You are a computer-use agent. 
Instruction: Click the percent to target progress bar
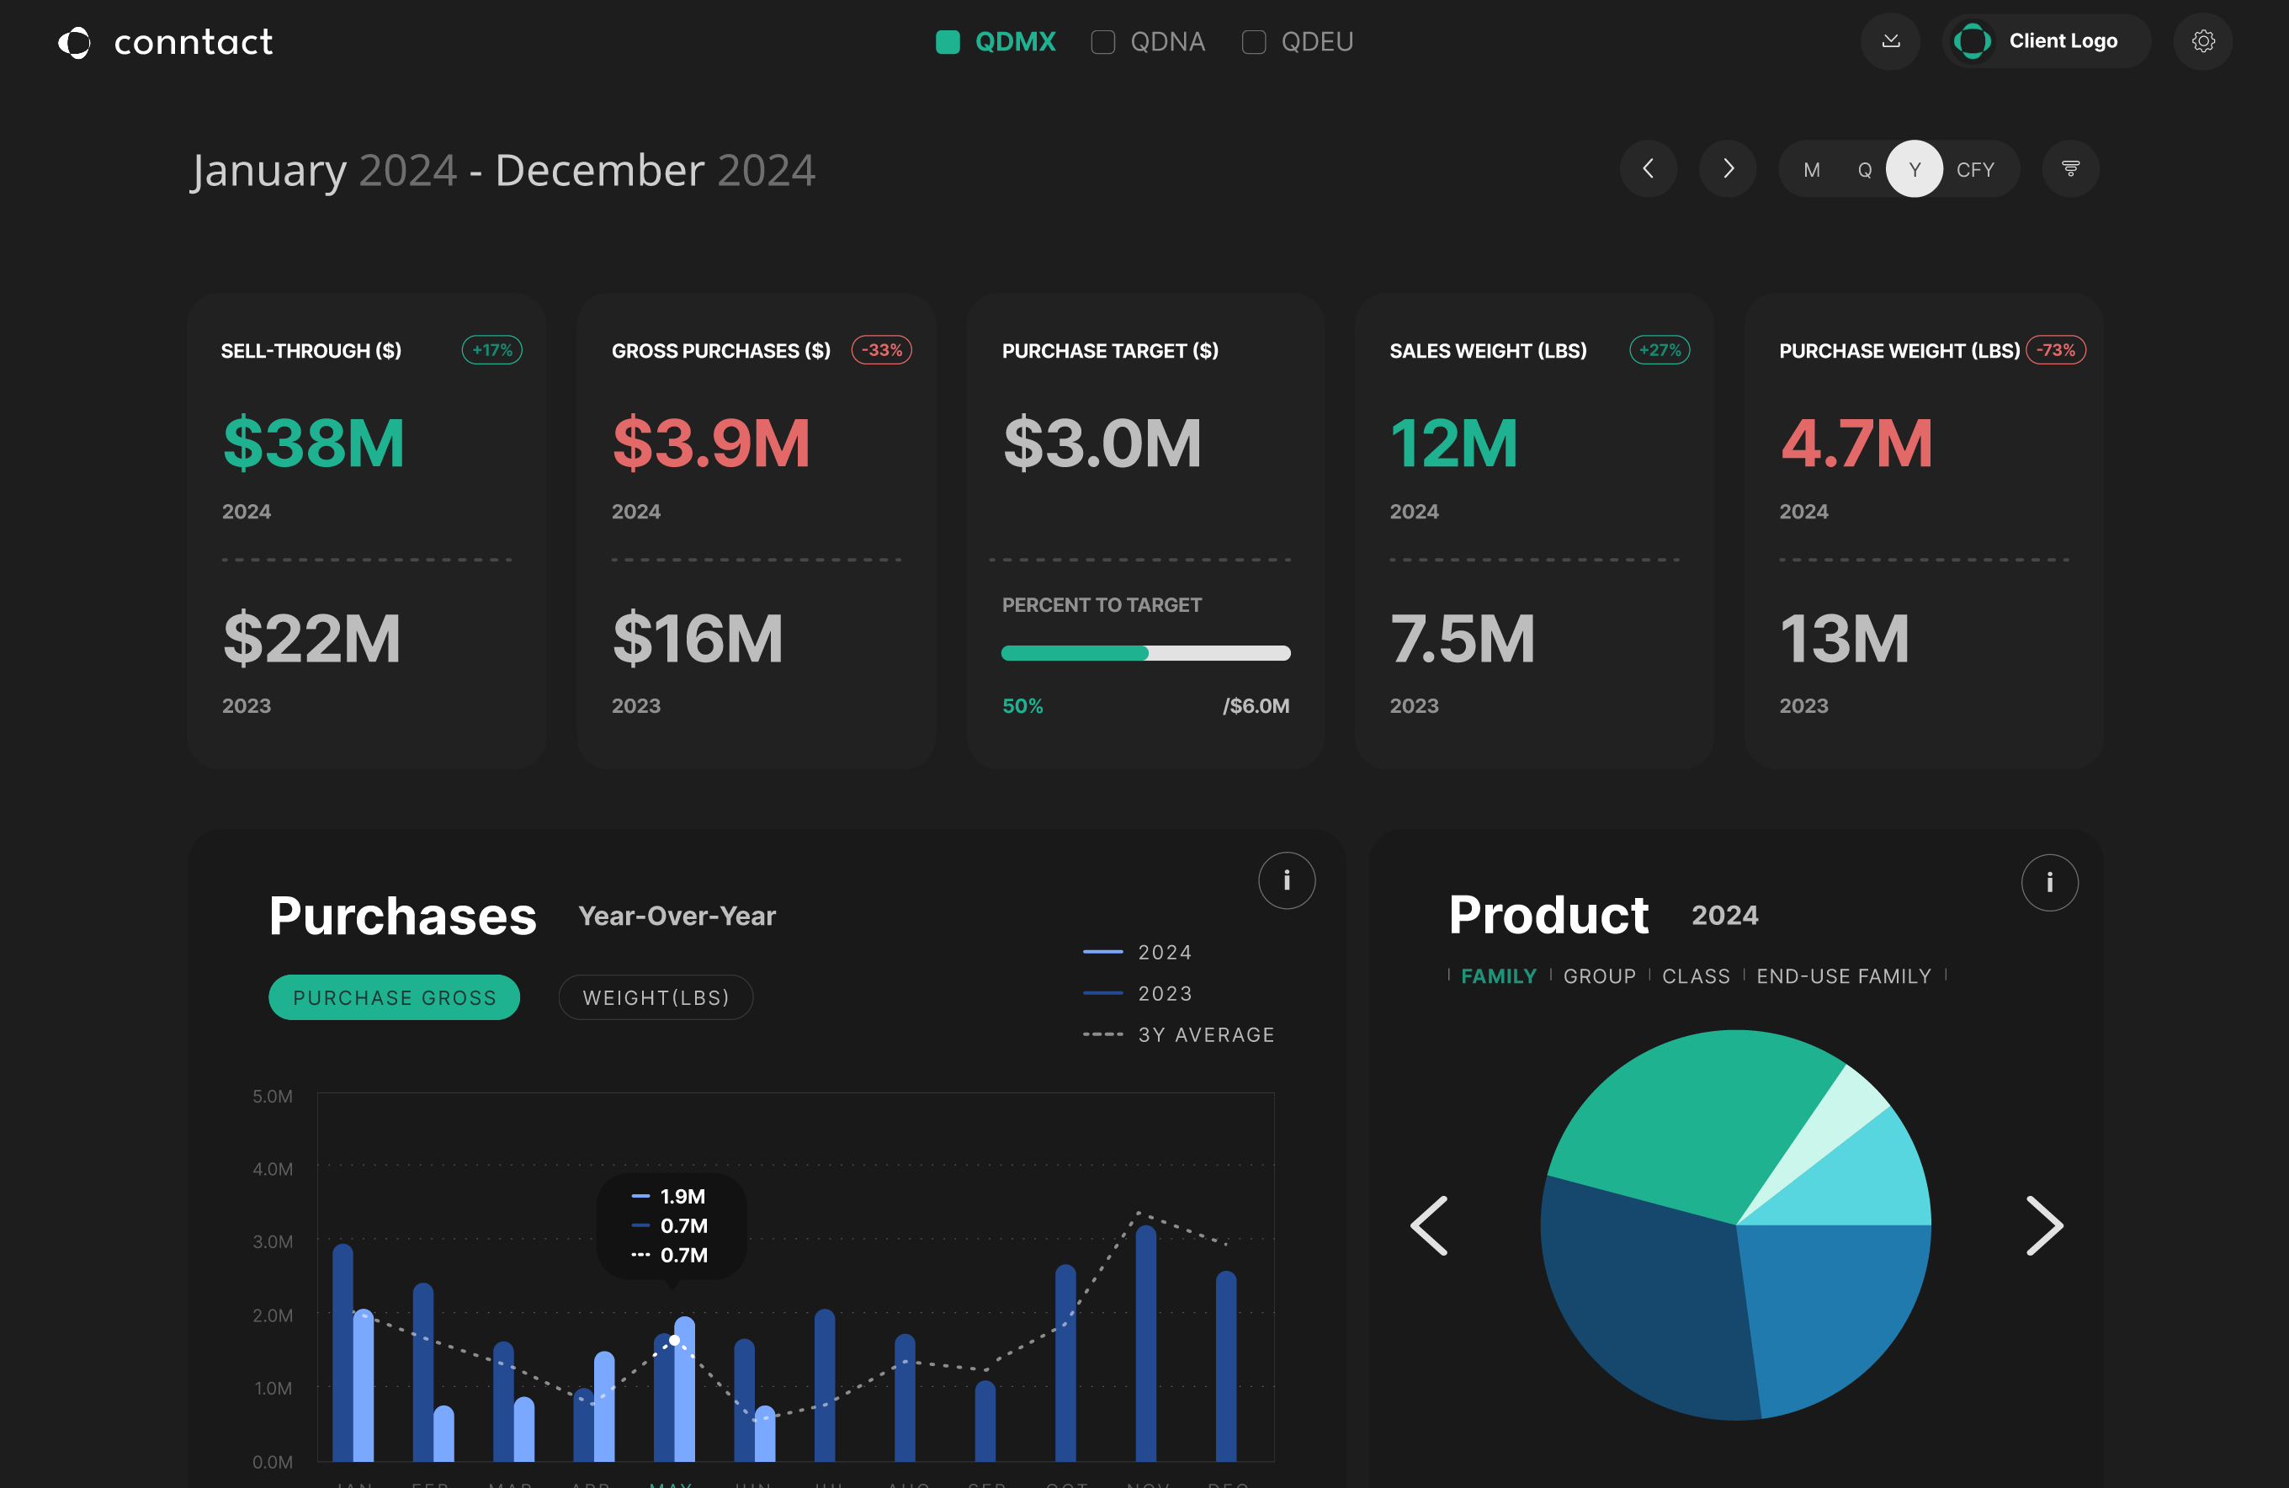[x=1145, y=652]
